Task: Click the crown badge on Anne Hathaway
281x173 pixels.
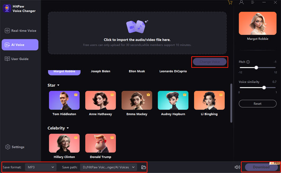Action: [x=112, y=94]
